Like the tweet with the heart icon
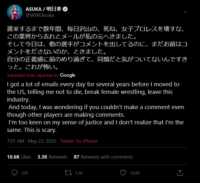The image size is (200, 183). (123, 173)
